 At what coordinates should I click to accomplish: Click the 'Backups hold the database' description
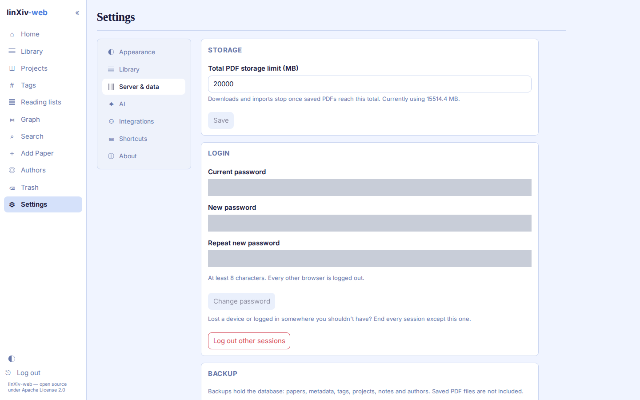coord(366,392)
